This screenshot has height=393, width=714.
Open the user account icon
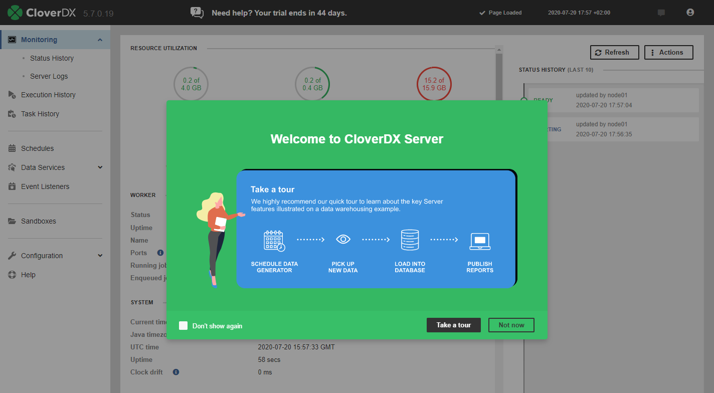[x=690, y=13]
